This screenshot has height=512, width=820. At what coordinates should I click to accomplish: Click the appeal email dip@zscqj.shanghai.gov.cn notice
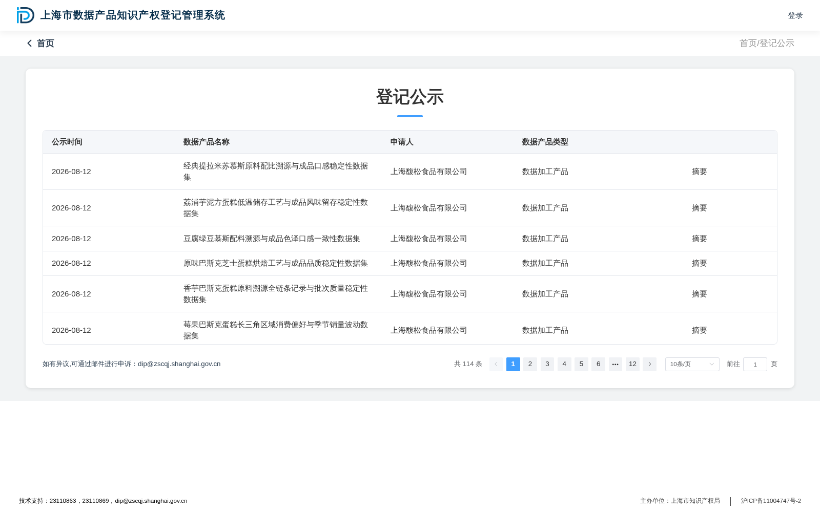[x=132, y=364]
